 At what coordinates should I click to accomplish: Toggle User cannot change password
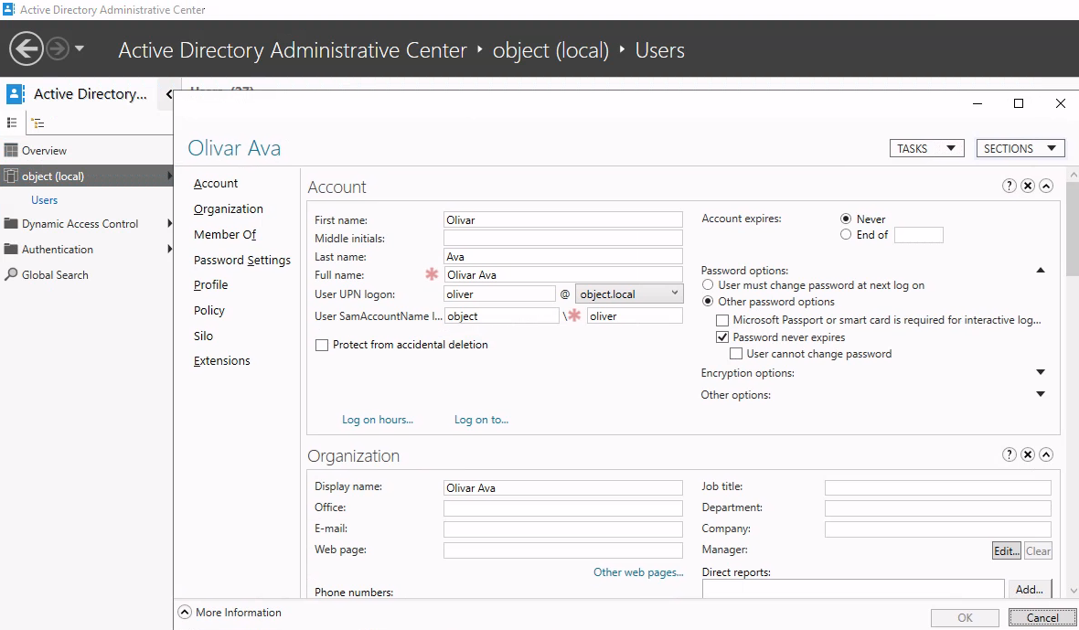(x=735, y=354)
